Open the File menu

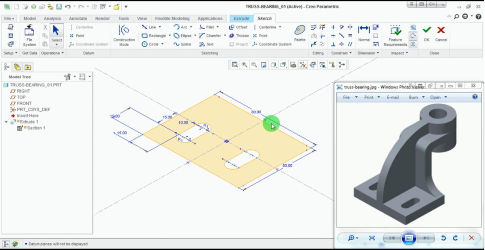(9, 18)
